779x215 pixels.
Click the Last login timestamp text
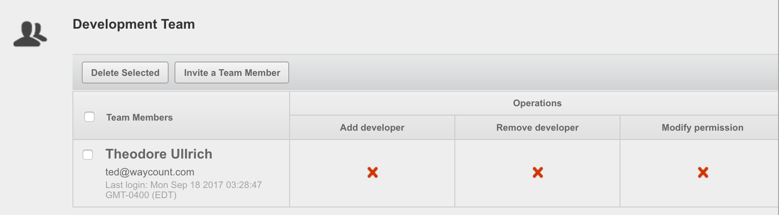point(183,190)
